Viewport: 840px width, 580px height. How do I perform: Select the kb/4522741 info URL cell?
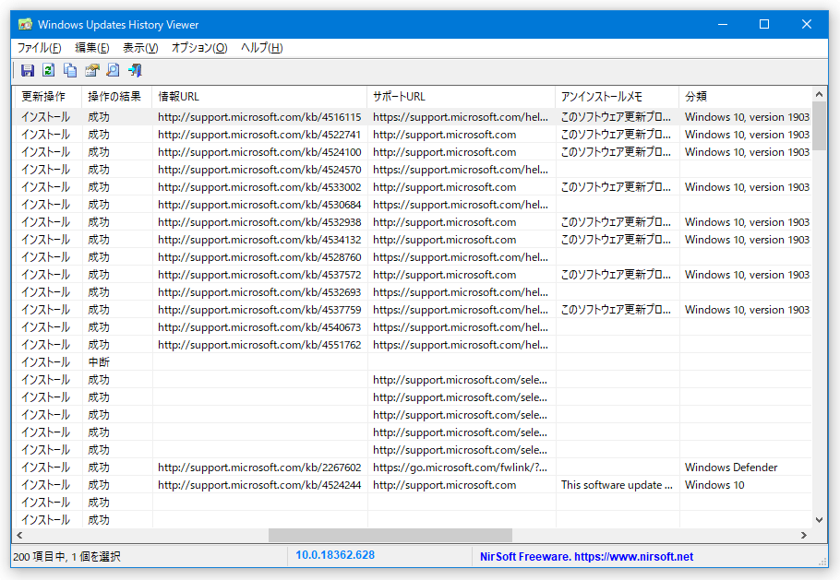tap(259, 135)
